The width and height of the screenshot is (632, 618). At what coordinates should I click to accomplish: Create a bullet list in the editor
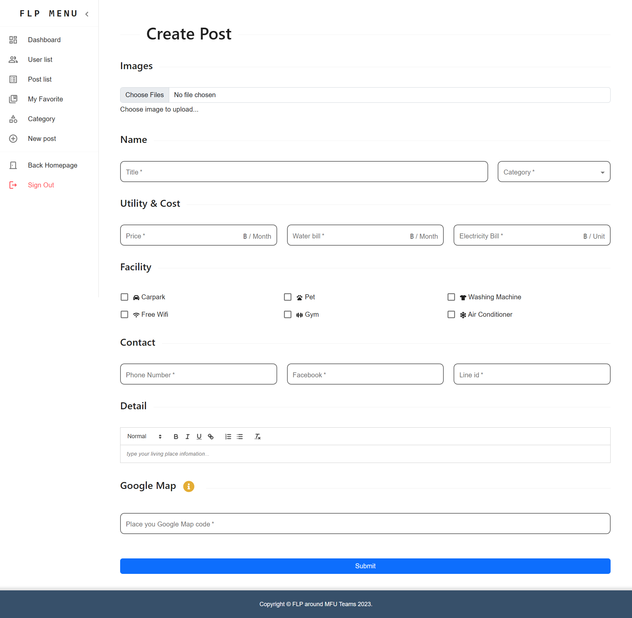click(x=240, y=436)
